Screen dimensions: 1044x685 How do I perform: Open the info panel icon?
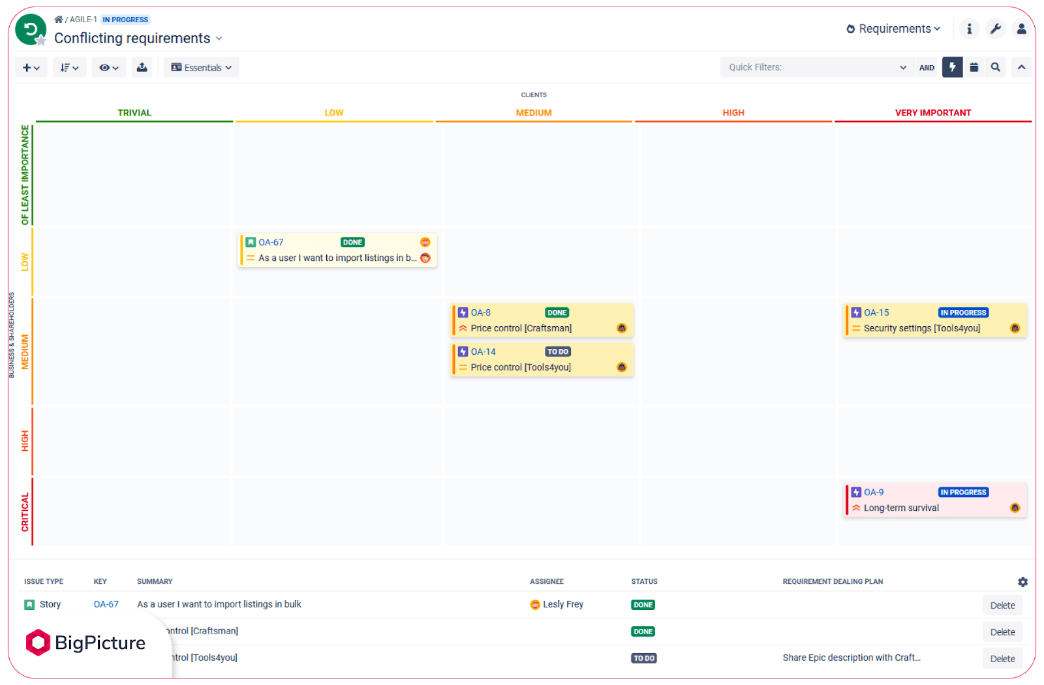click(969, 29)
